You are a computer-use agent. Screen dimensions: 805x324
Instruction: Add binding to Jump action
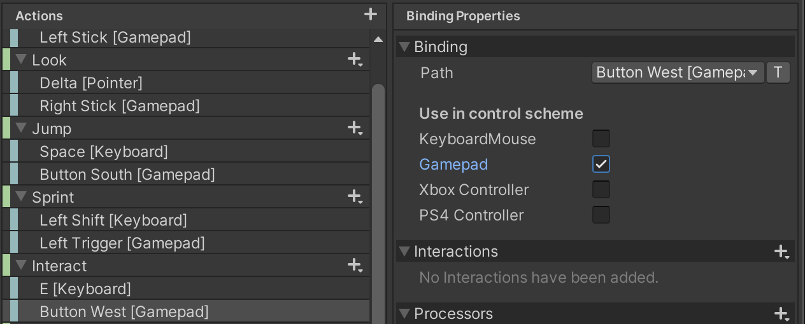(x=355, y=128)
